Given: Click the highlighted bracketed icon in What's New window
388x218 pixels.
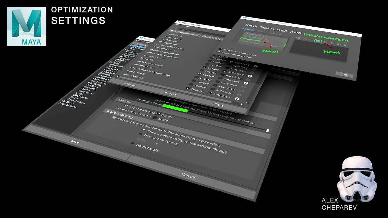Looking at the screenshot, I should click(x=318, y=41).
